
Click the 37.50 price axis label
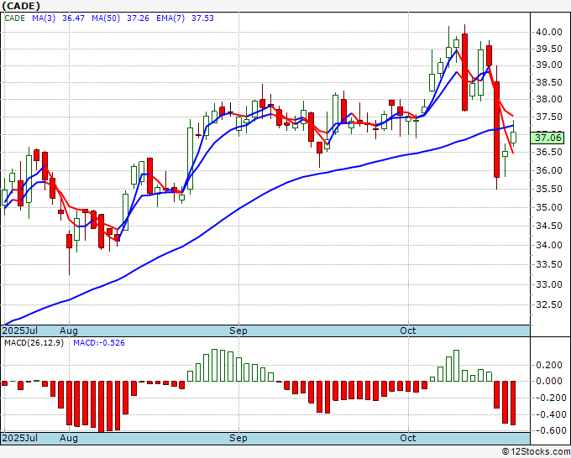(549, 117)
